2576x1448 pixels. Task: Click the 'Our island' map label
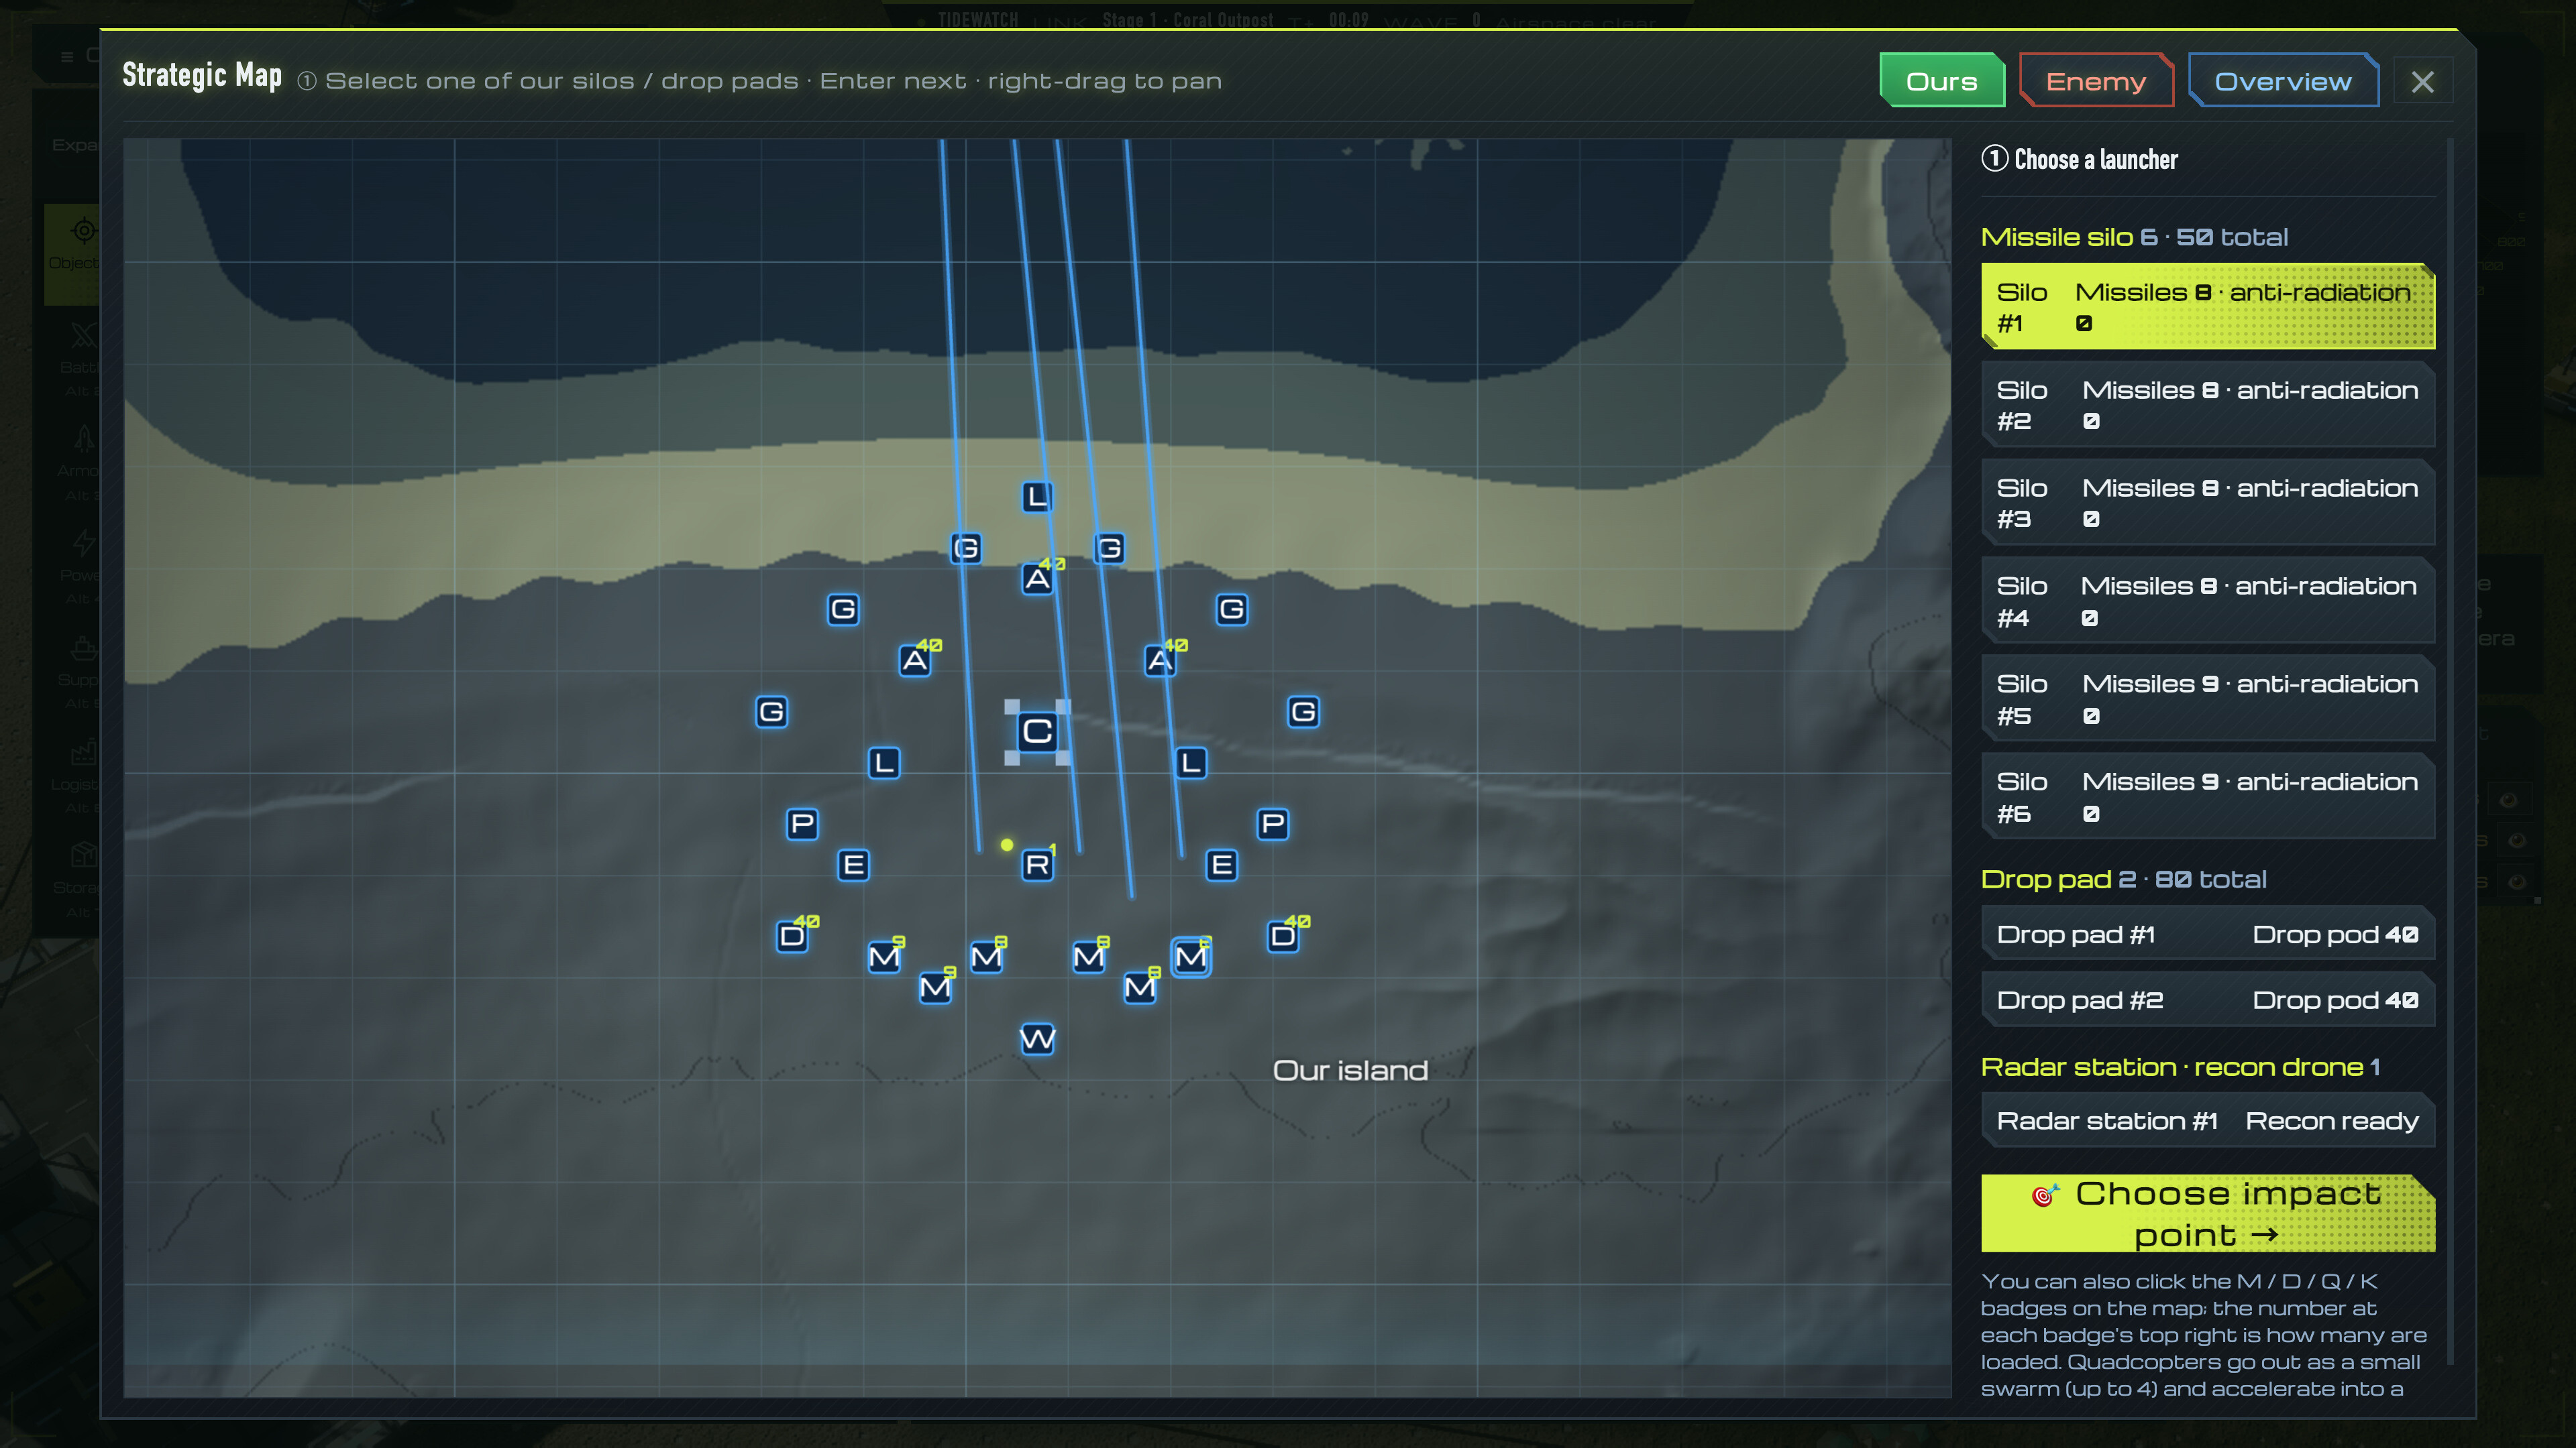point(1350,1071)
